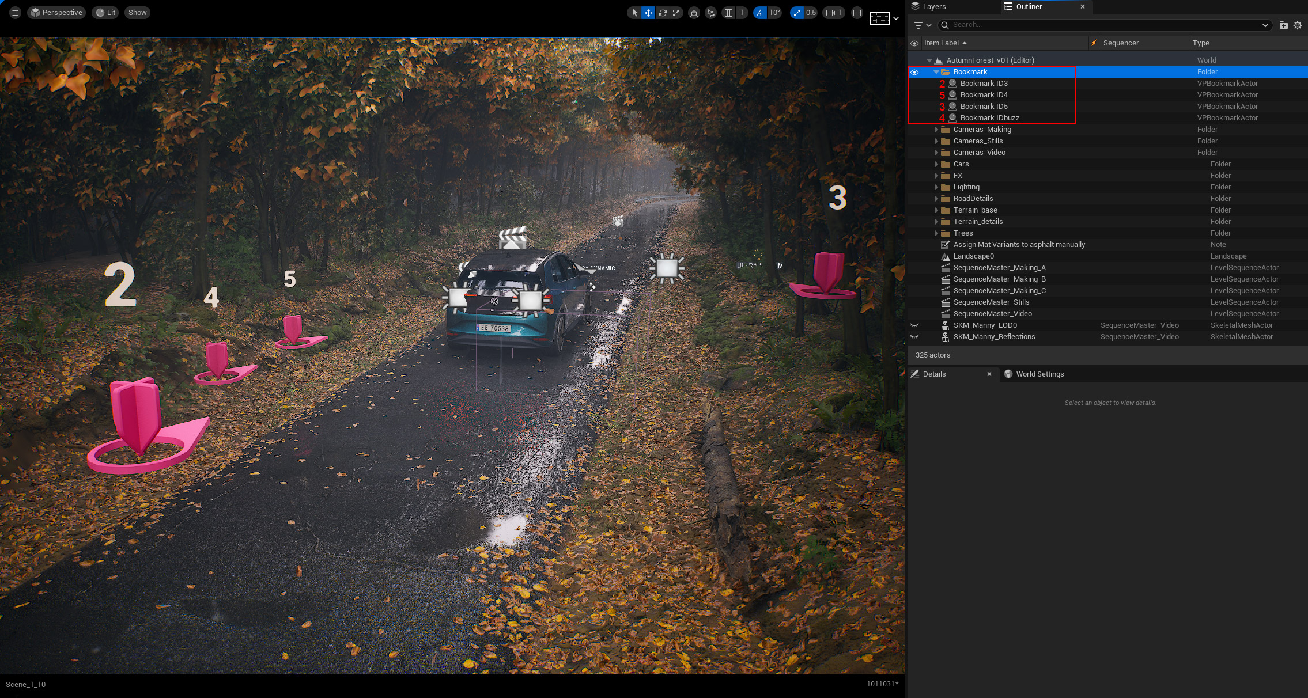Click the coordinate space gizmo icon
The image size is (1308, 698).
pyautogui.click(x=694, y=13)
